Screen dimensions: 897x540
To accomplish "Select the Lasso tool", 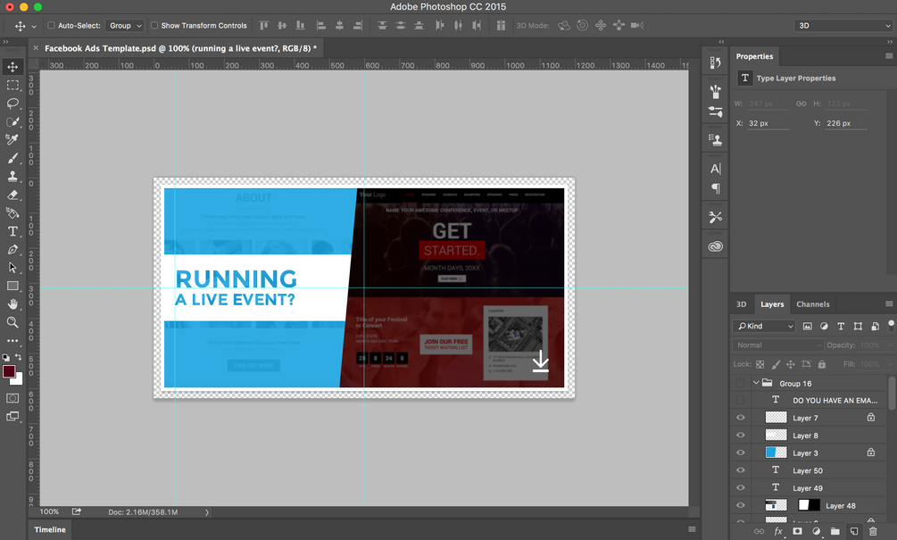I will coord(12,104).
